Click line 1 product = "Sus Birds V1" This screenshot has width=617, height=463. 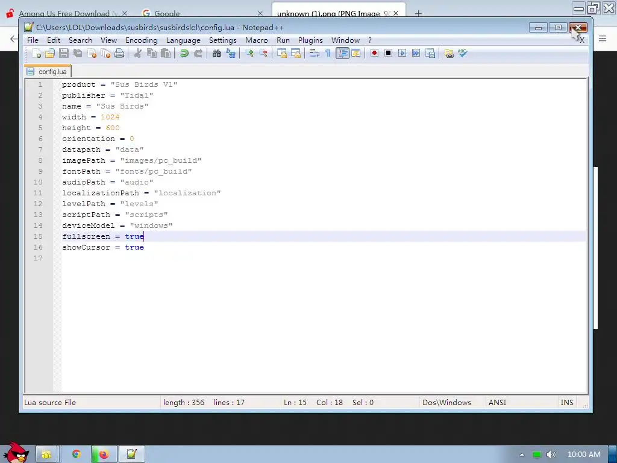120,84
